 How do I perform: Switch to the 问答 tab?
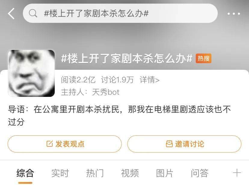tap(200, 173)
